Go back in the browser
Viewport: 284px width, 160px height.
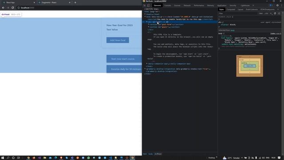[3, 8]
